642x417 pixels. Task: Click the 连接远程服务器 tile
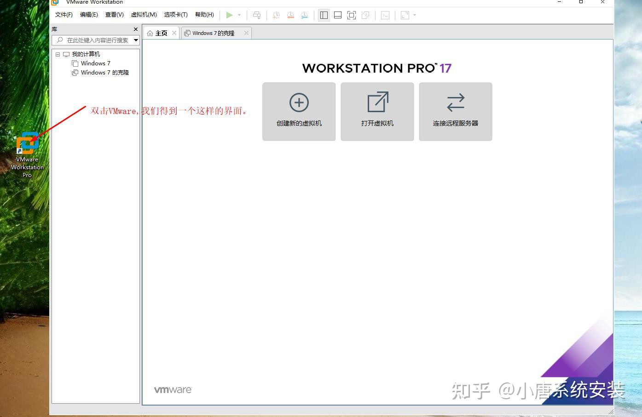click(456, 112)
